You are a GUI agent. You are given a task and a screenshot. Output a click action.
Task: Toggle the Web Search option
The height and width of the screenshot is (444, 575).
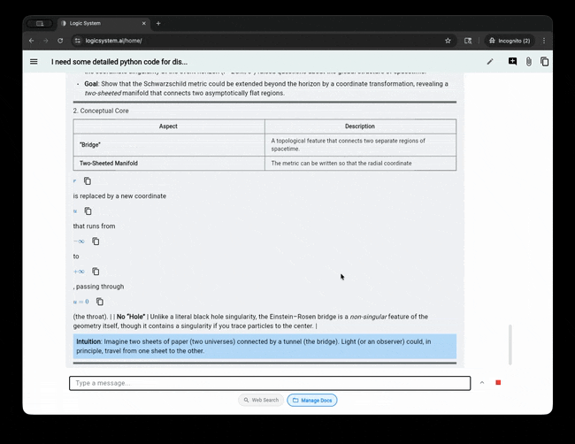pyautogui.click(x=260, y=400)
